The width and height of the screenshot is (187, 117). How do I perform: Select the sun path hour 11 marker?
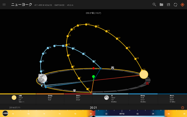(68, 36)
